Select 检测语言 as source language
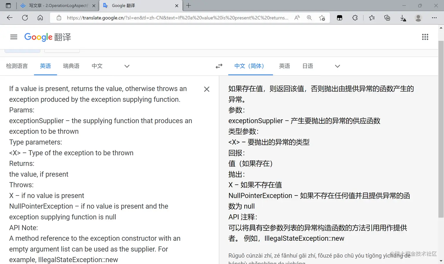The width and height of the screenshot is (444, 264). (17, 66)
